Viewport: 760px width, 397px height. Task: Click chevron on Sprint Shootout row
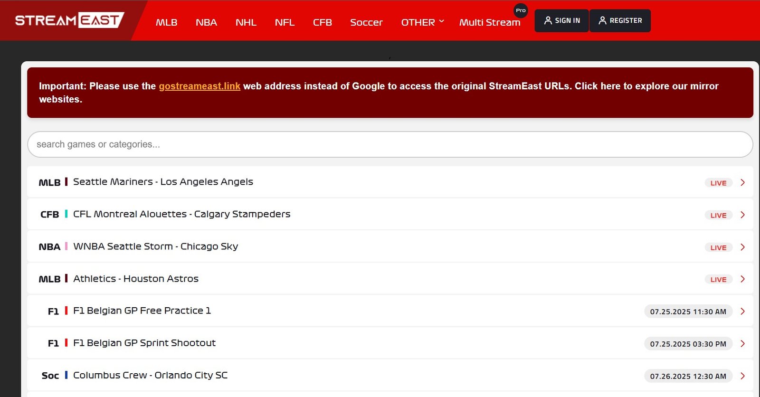(x=742, y=344)
